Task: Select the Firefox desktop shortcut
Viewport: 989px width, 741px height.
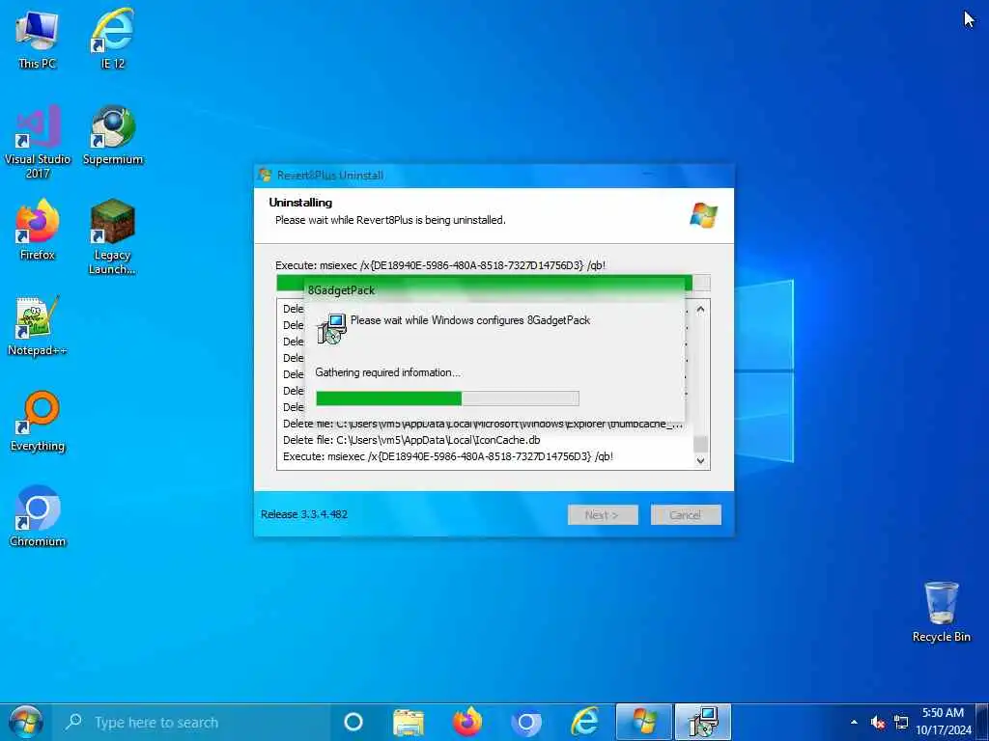Action: pyautogui.click(x=38, y=230)
